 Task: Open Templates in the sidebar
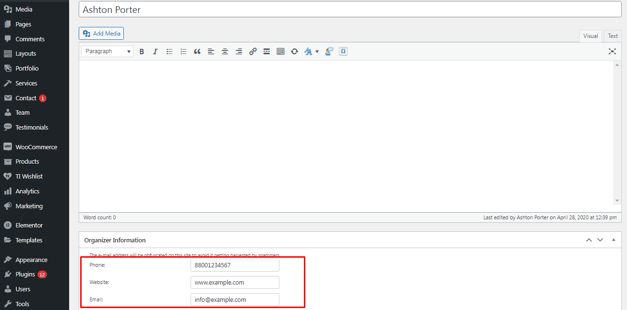point(35,240)
